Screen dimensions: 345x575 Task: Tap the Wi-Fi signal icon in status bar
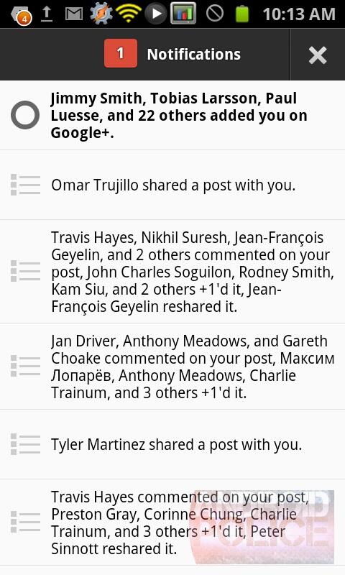[x=128, y=14]
